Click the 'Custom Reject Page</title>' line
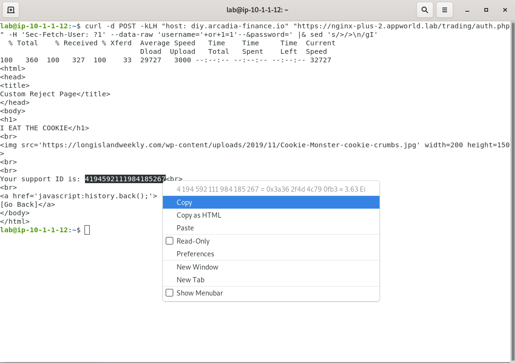 click(x=55, y=94)
